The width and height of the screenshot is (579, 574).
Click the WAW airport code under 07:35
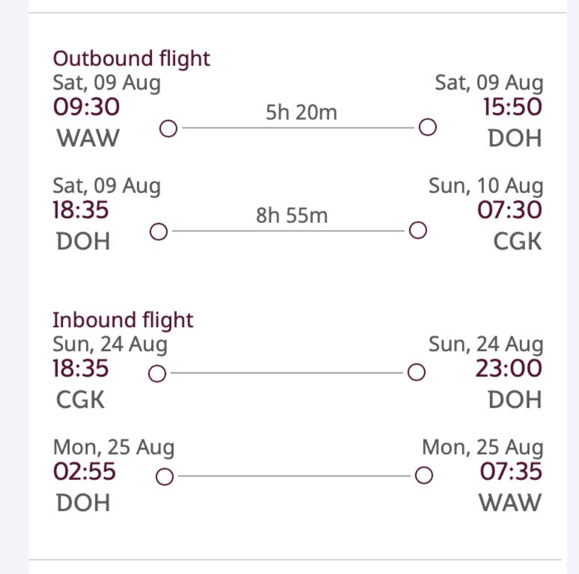510,503
